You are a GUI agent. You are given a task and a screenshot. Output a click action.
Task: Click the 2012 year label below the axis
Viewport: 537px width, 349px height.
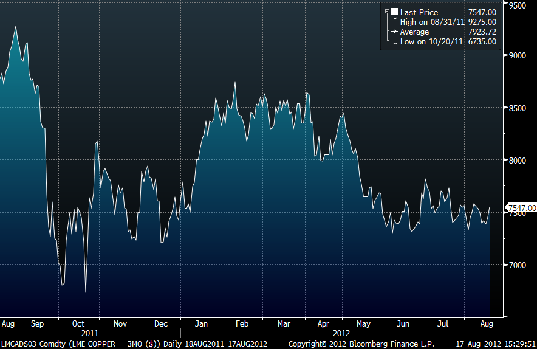(x=343, y=334)
